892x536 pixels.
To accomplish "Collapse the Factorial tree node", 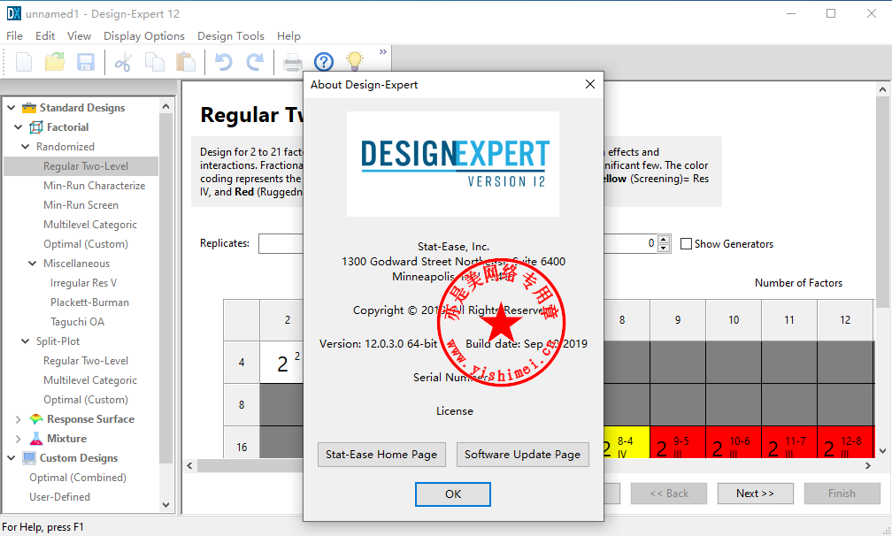I will [19, 127].
